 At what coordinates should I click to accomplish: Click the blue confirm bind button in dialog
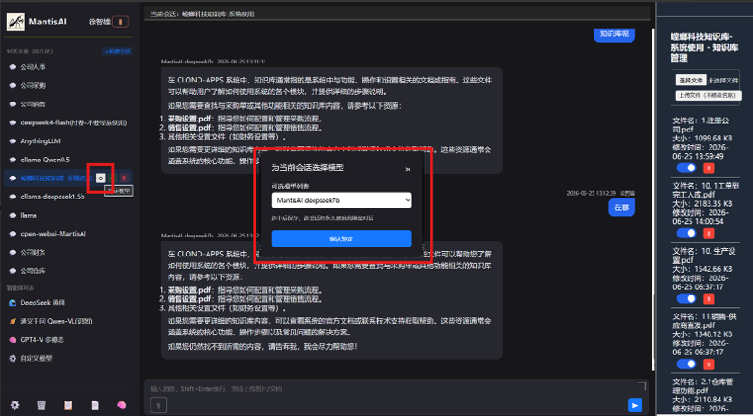342,238
